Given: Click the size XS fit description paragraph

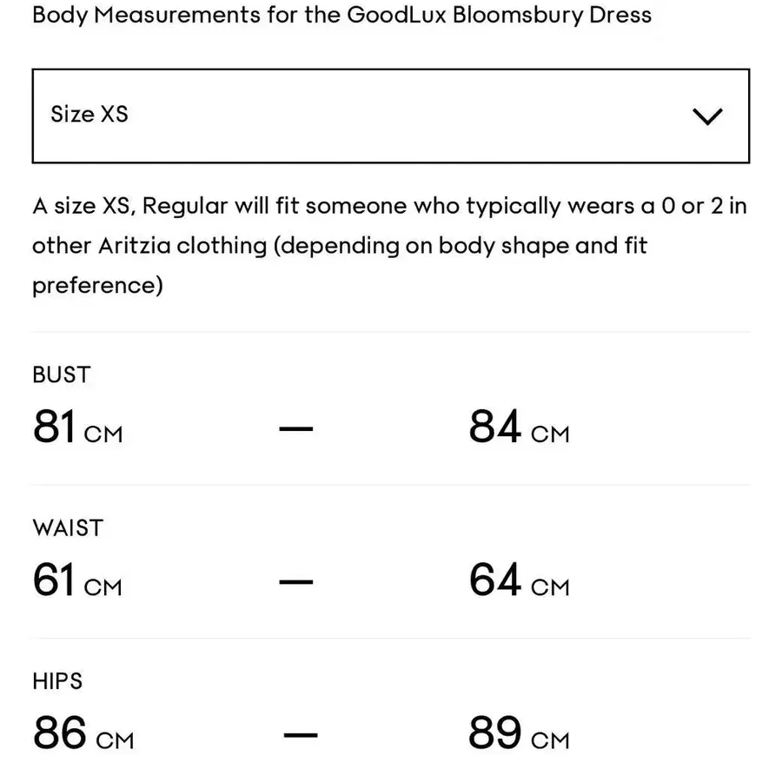Looking at the screenshot, I should [x=389, y=245].
